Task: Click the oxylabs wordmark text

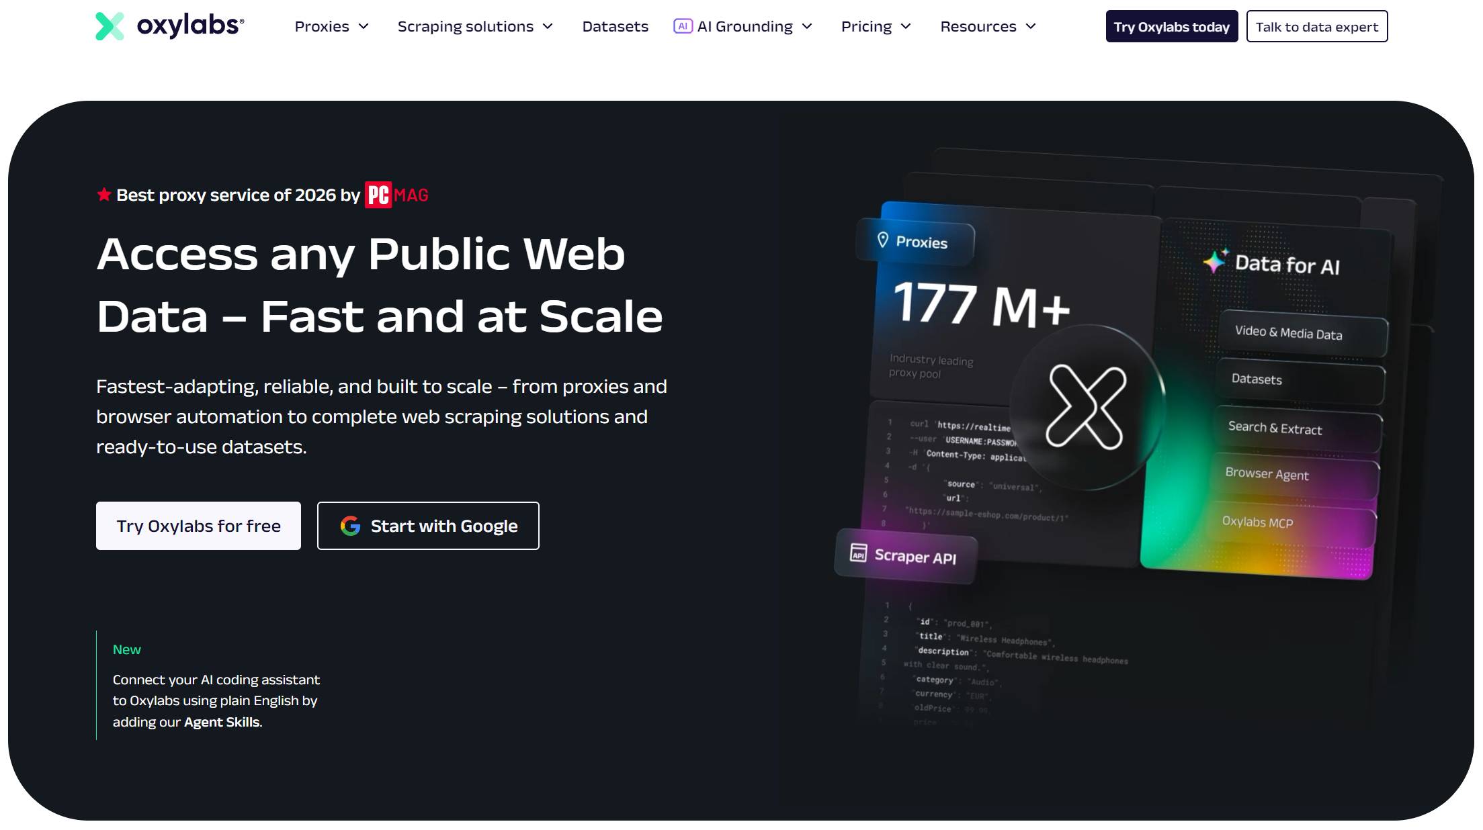Action: point(190,26)
